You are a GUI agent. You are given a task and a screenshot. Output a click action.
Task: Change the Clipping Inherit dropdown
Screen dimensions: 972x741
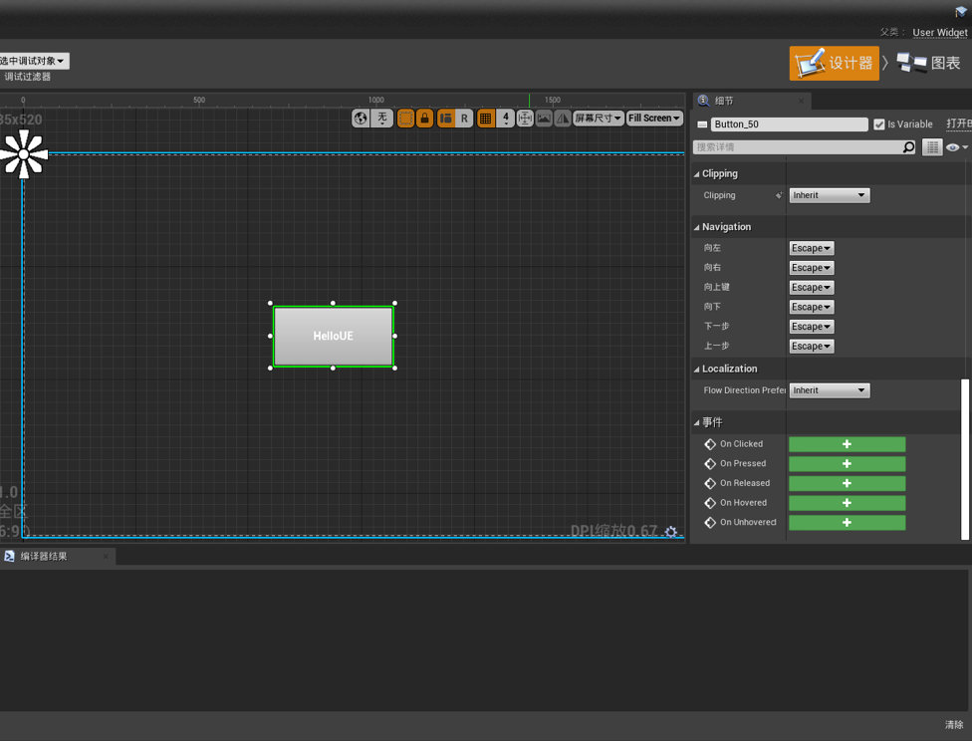[829, 195]
